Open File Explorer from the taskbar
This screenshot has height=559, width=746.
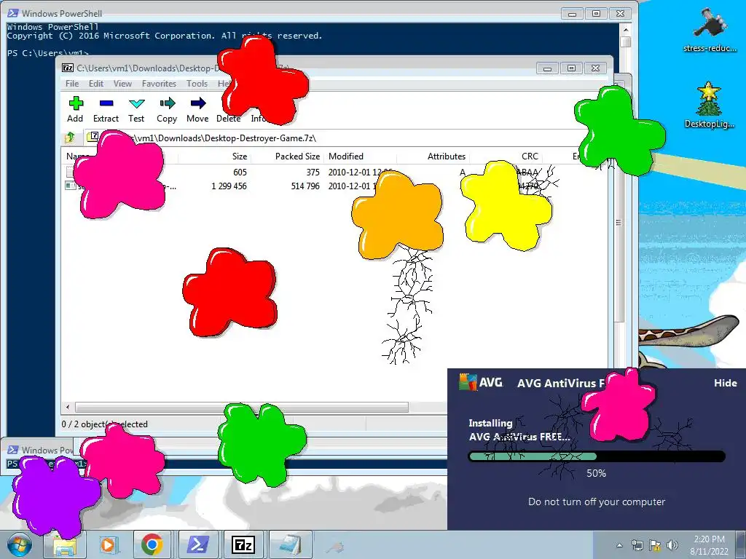coord(65,544)
